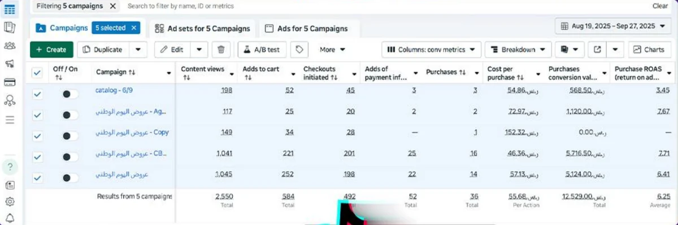This screenshot has width=678, height=225.
Task: Sort by the Cost per purchase column header
Action: [505, 73]
